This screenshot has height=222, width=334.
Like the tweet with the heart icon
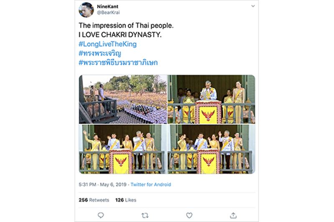point(189,215)
